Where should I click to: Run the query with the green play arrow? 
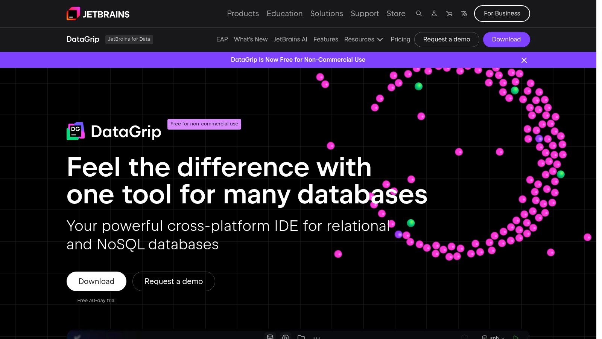(516, 337)
